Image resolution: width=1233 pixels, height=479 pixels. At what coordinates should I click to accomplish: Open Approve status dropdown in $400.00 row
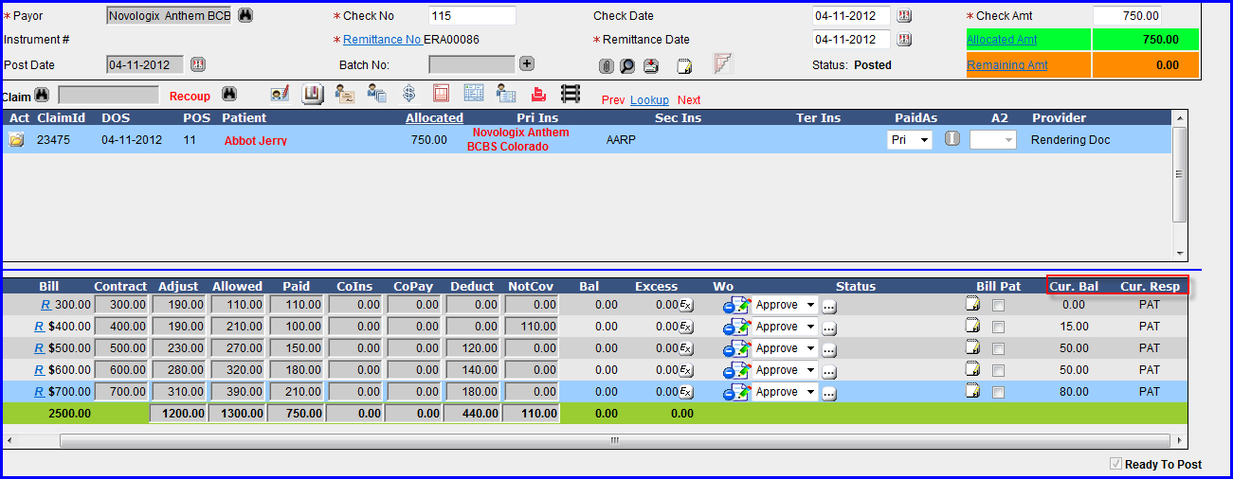pos(785,327)
